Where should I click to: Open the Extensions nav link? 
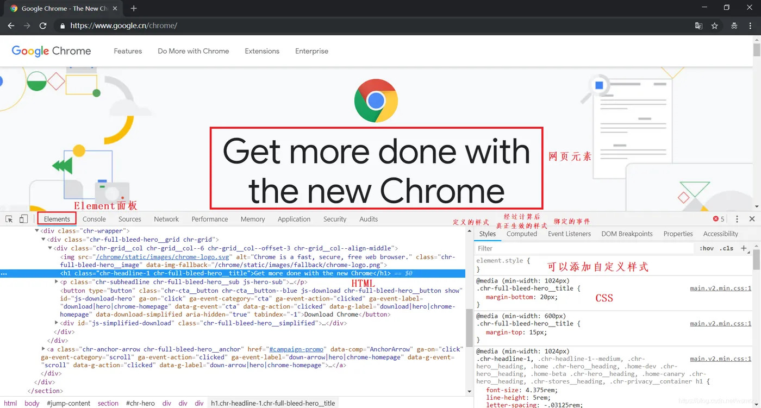[x=262, y=51]
